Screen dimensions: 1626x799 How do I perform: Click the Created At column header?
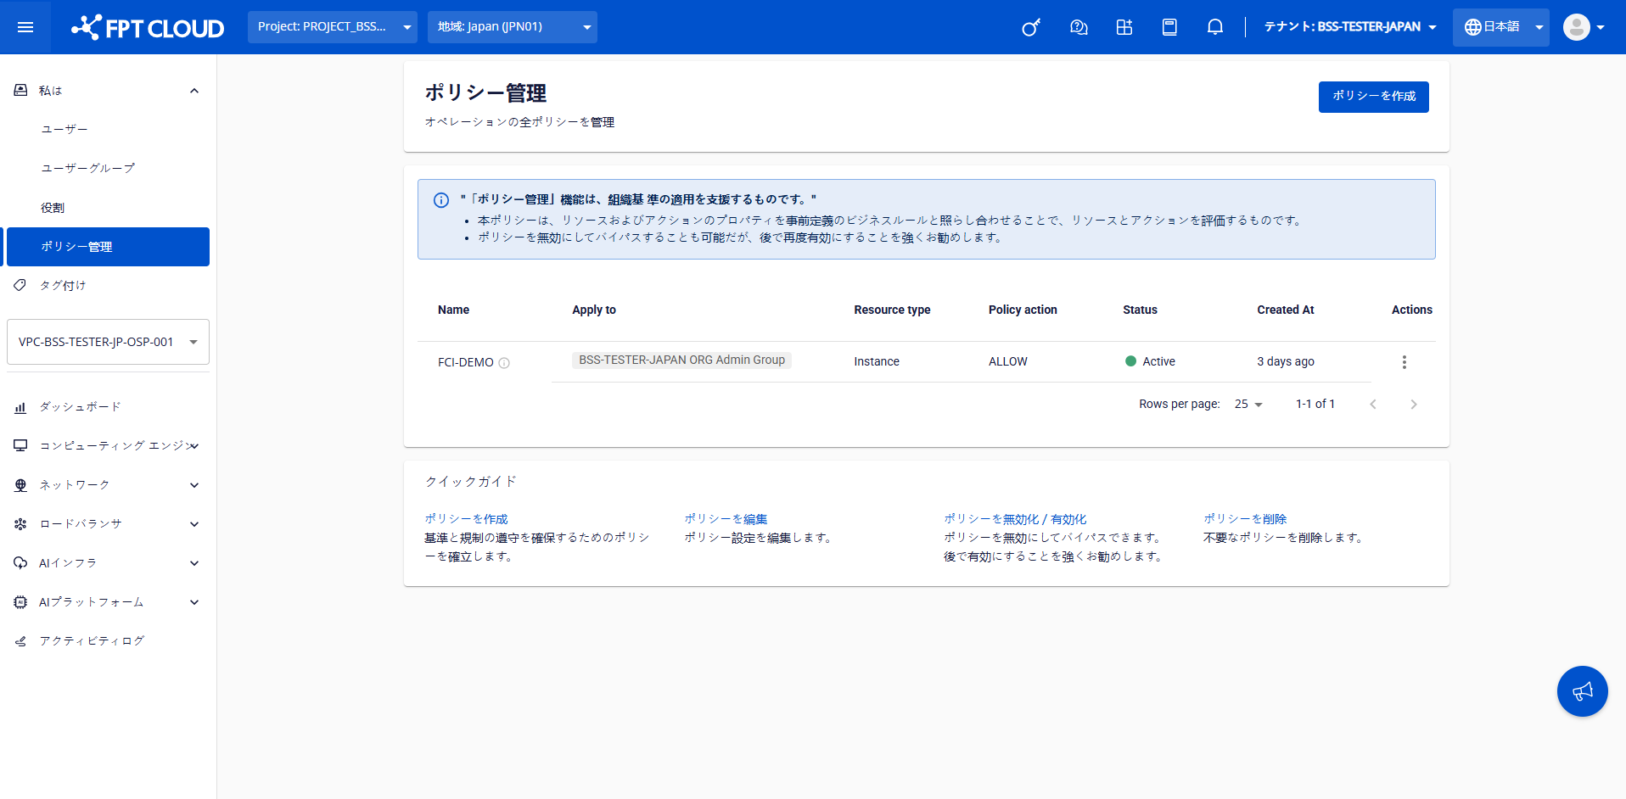[x=1286, y=310]
